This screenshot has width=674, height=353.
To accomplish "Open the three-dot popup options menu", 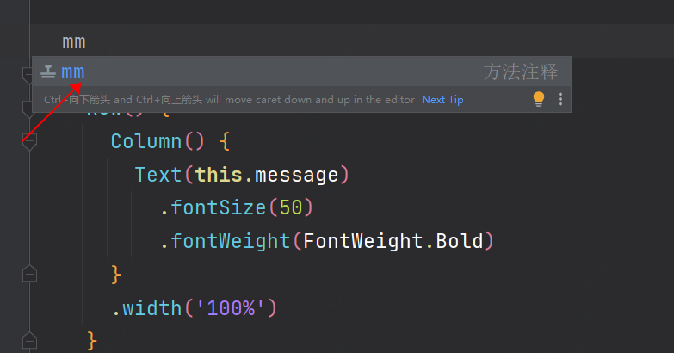I will 560,99.
